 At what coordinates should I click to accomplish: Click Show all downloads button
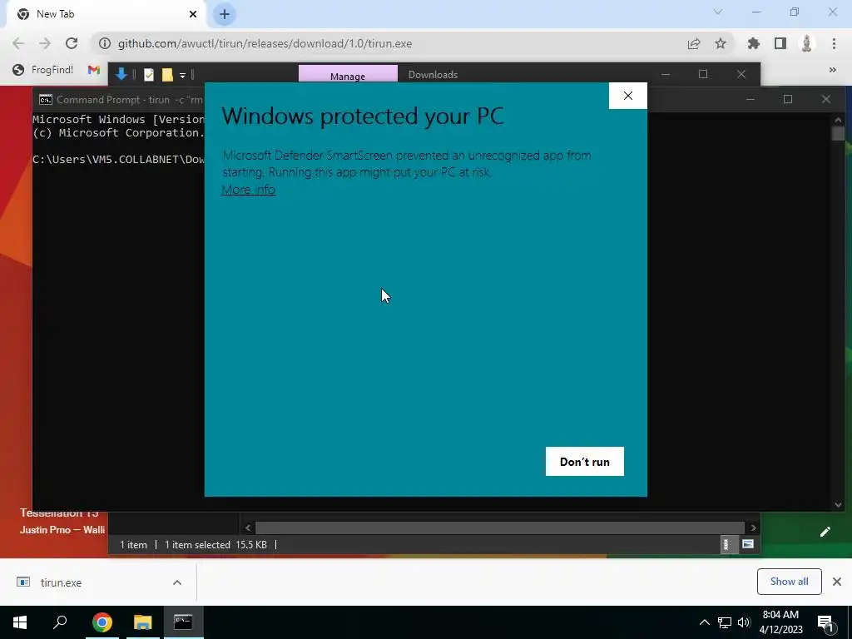pyautogui.click(x=789, y=582)
